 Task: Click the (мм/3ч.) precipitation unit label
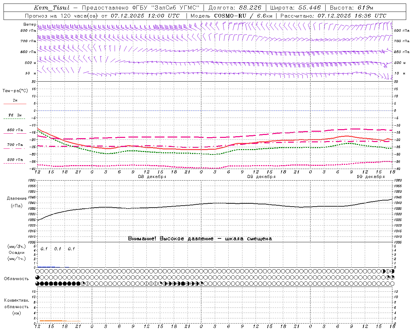(17, 246)
